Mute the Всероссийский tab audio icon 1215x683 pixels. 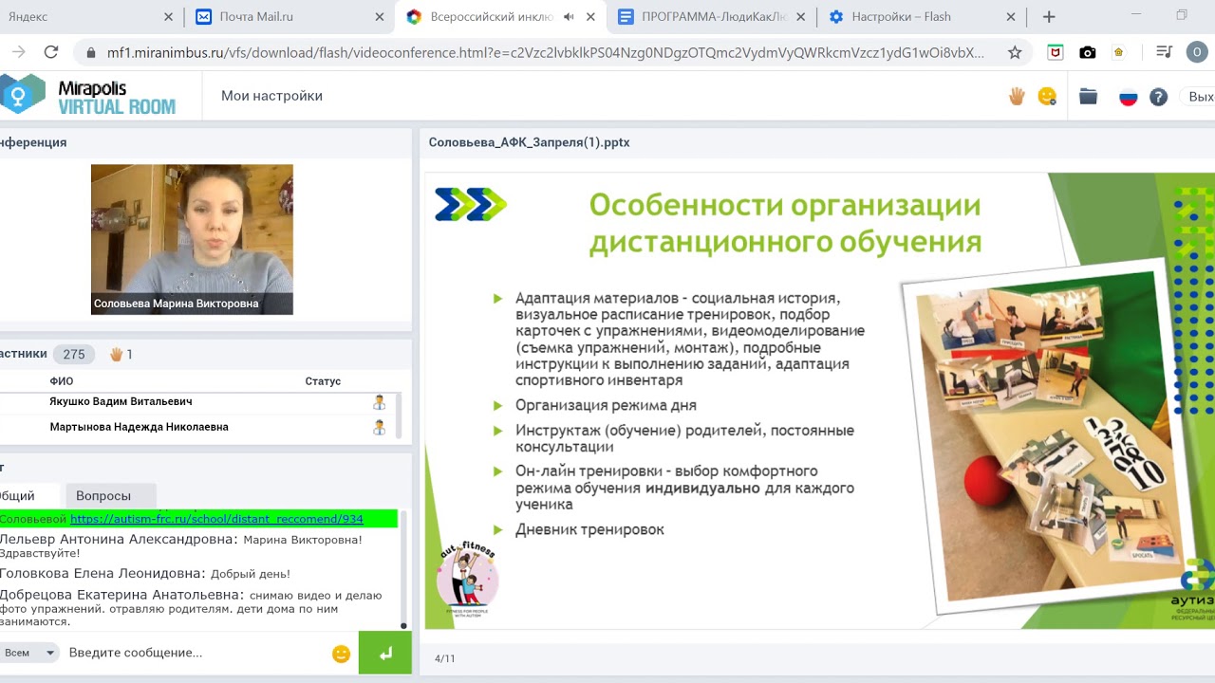point(569,16)
